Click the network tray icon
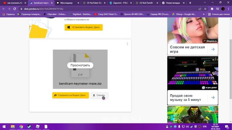The width and height of the screenshot is (232, 130). coord(183,127)
